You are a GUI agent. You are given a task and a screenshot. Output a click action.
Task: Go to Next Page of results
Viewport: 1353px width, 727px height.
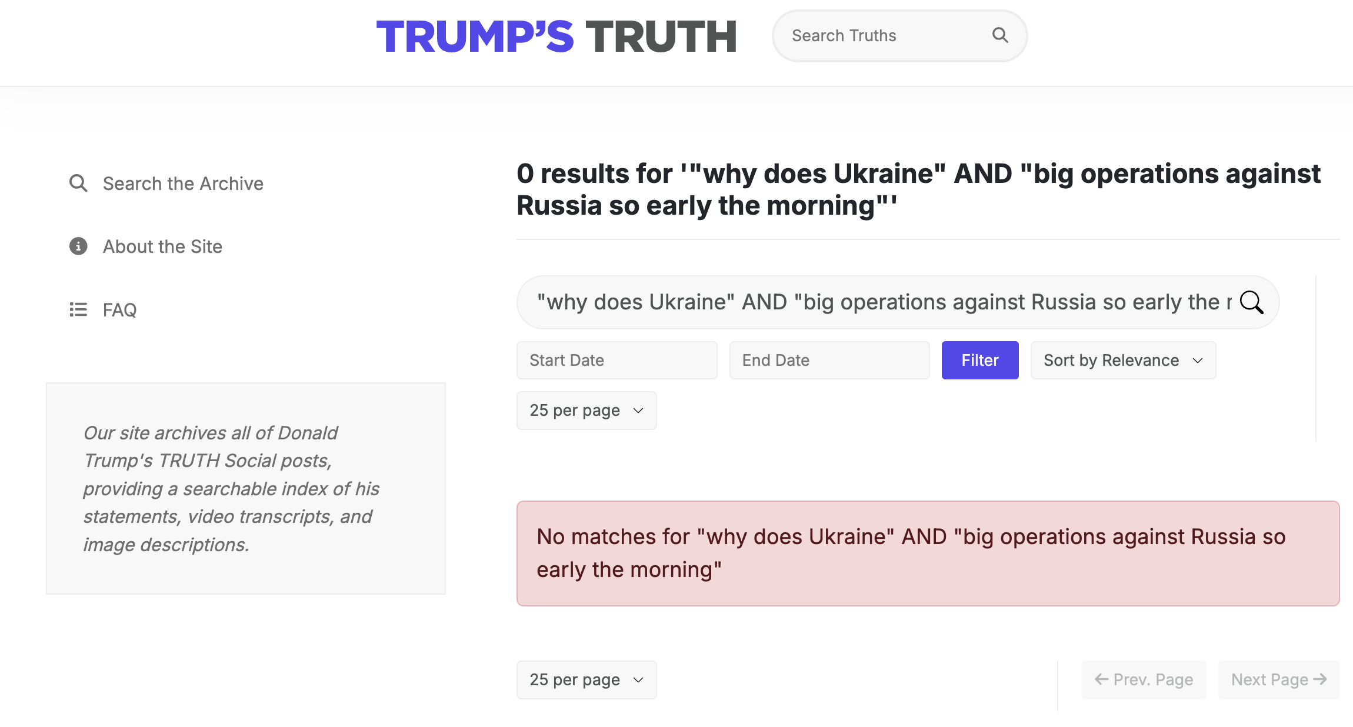[x=1279, y=680]
